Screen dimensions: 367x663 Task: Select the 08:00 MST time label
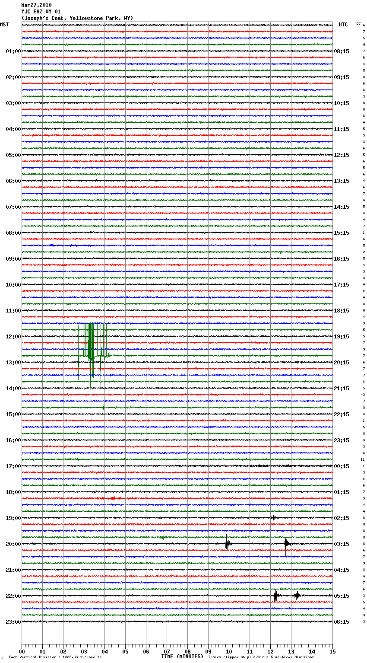(13, 233)
